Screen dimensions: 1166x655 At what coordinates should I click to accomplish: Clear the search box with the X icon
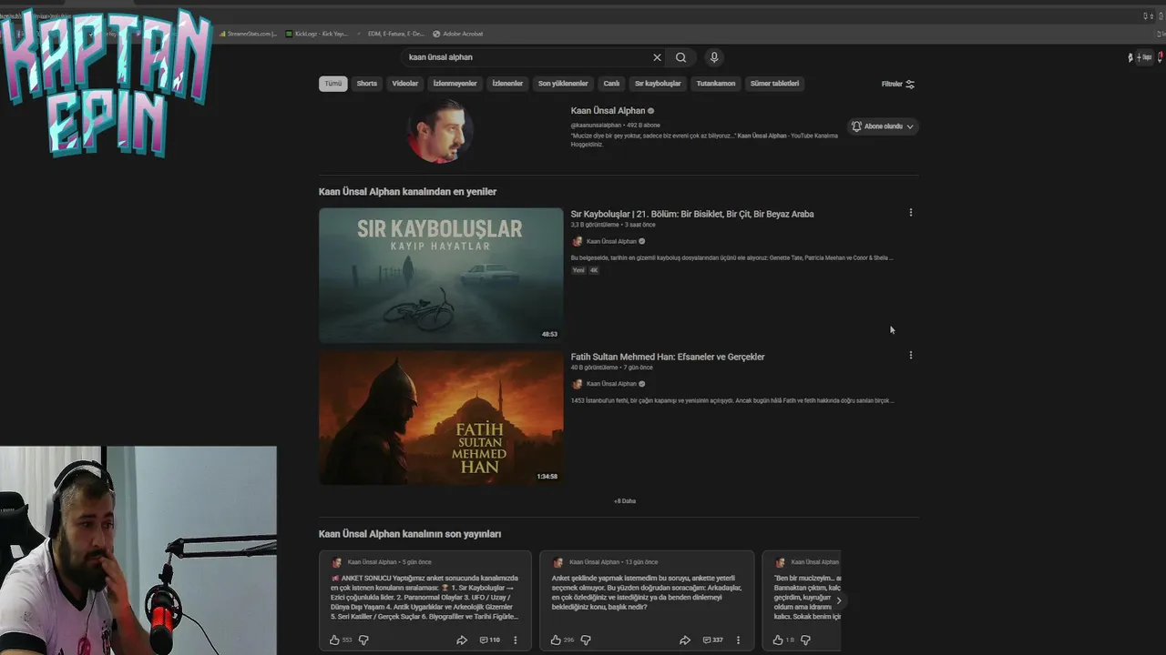click(x=657, y=57)
